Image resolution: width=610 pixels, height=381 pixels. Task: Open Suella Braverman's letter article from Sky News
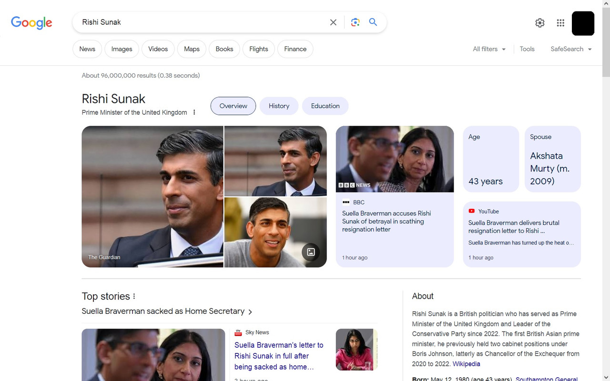(279, 356)
